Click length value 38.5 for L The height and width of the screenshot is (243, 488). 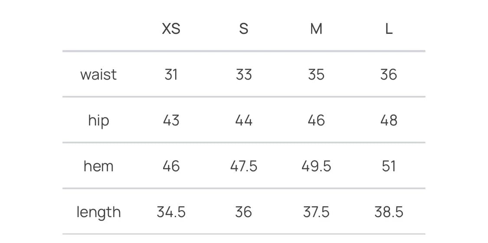click(389, 212)
